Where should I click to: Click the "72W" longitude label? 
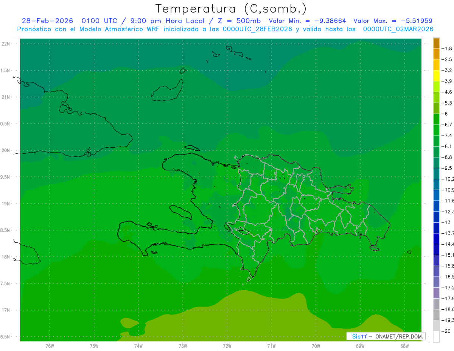tap(227, 346)
